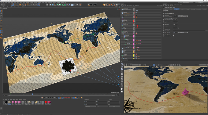The height and width of the screenshot is (115, 208).
Task: Toggle Position keyframing icon in the timeline bar
Action: pos(72,98)
